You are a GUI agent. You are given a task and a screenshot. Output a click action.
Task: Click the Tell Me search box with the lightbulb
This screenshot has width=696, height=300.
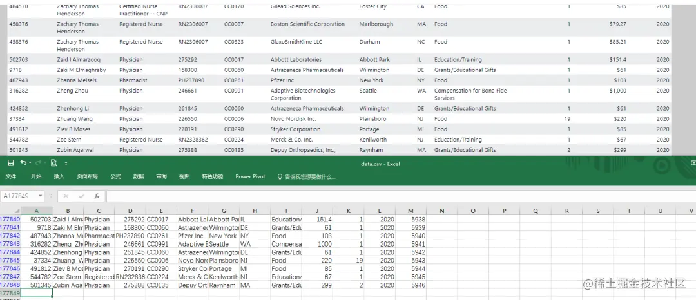click(x=307, y=176)
